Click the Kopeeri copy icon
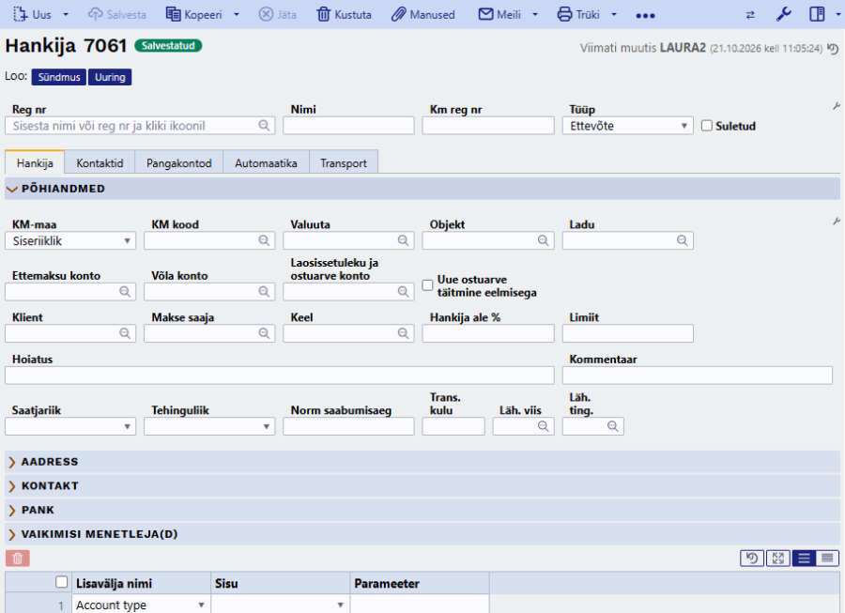Viewport: 845px width, 613px height. point(173,14)
